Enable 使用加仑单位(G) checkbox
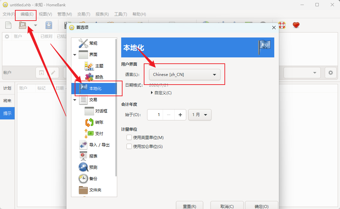The image size is (340, 209). (129, 146)
